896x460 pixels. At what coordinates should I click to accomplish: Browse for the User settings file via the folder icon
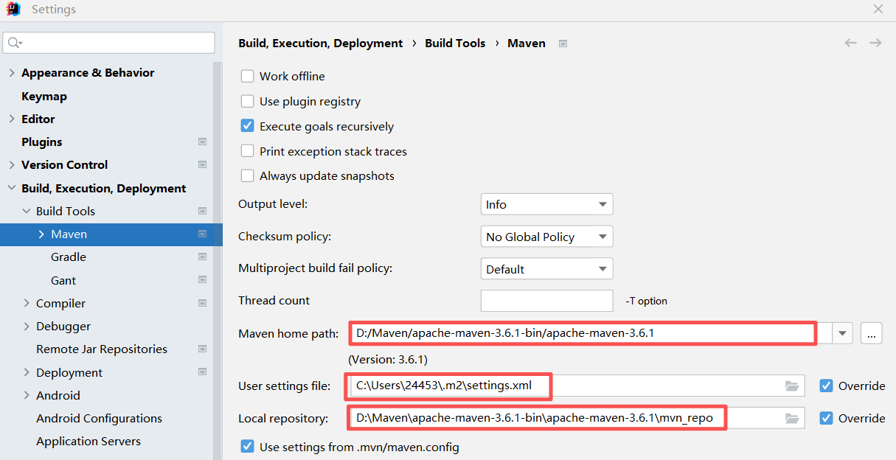click(792, 386)
